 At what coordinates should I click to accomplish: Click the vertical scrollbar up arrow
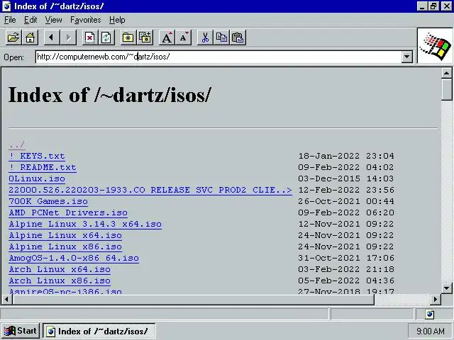pyautogui.click(x=446, y=73)
